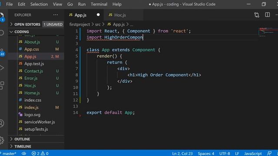This screenshot has height=156, width=278.
Task: Open Error.js in the explorer
Action: pos(36,78)
